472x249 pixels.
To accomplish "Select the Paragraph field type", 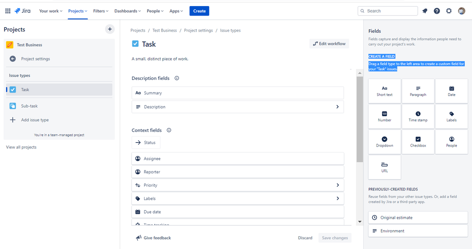I will tap(418, 91).
